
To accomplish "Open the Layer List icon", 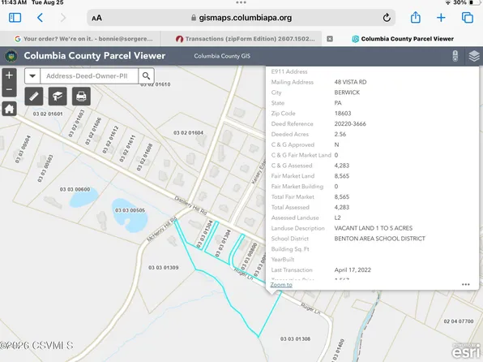I will [x=474, y=56].
